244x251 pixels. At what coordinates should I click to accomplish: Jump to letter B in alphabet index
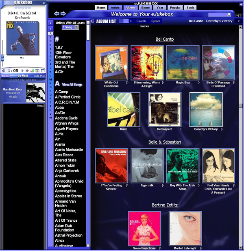pos(50,37)
